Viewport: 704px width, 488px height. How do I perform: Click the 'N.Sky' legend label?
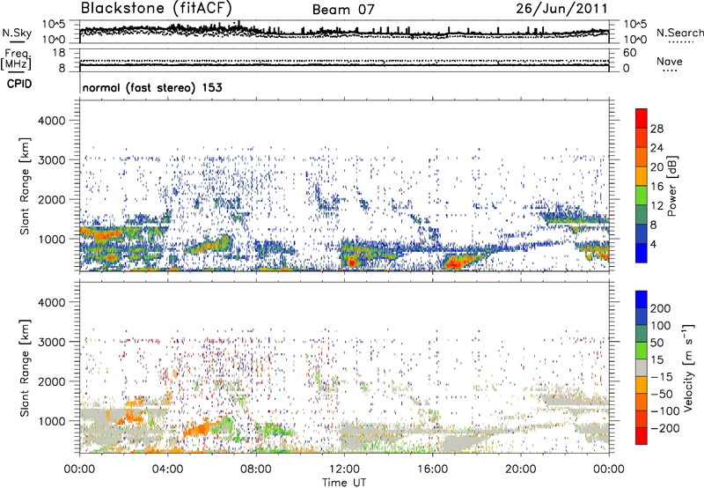coord(17,33)
